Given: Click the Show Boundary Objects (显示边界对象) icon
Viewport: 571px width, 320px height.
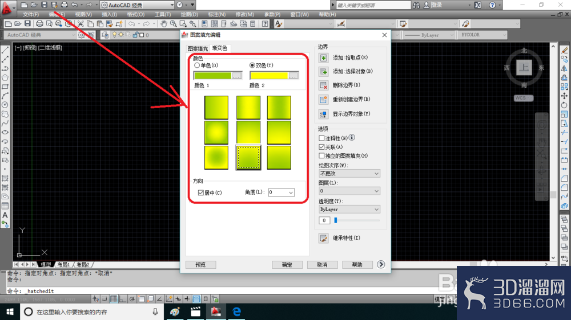Looking at the screenshot, I should click(323, 114).
